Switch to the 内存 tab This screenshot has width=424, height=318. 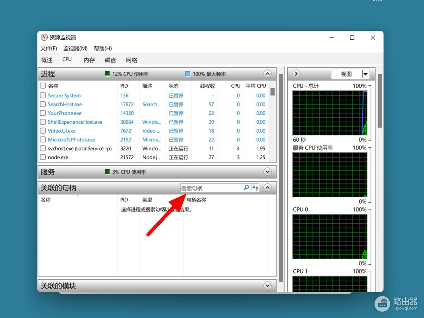click(x=89, y=60)
